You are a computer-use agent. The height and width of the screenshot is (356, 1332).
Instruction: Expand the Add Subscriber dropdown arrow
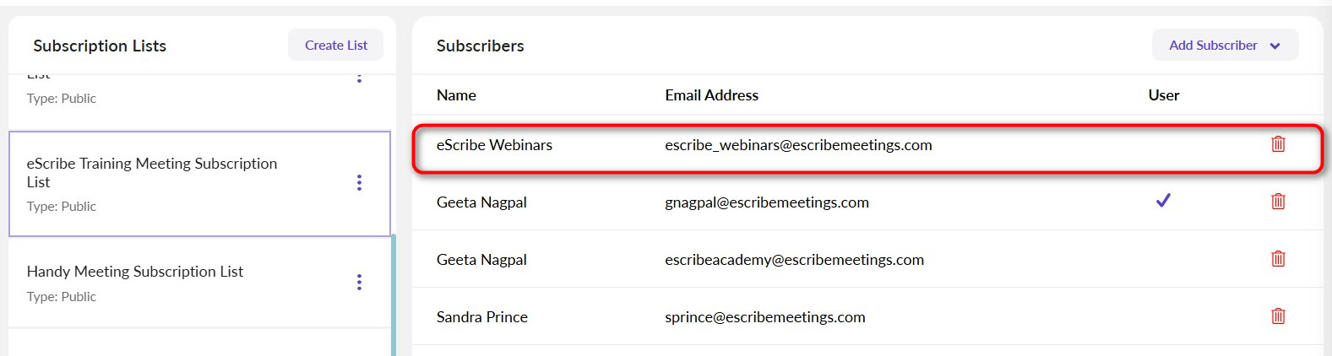point(1275,46)
